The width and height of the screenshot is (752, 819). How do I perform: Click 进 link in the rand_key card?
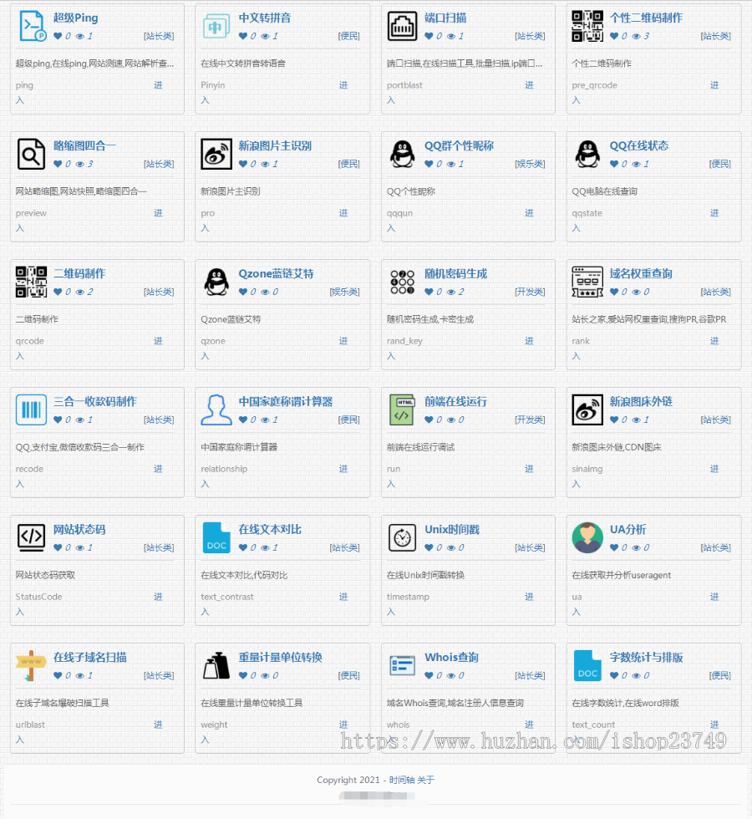click(x=529, y=341)
